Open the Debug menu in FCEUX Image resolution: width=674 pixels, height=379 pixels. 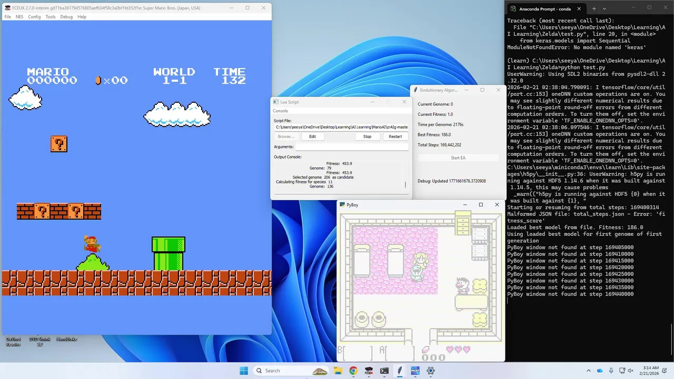tap(66, 17)
